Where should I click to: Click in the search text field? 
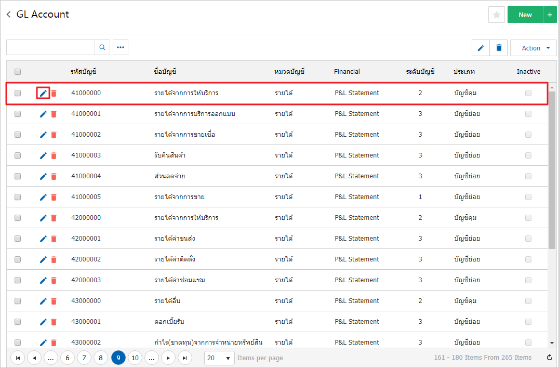(50, 47)
